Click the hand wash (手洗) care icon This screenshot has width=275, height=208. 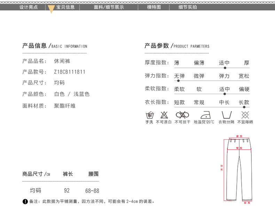tap(150, 115)
